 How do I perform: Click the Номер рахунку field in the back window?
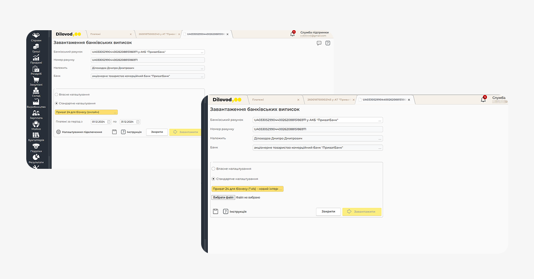pyautogui.click(x=147, y=60)
